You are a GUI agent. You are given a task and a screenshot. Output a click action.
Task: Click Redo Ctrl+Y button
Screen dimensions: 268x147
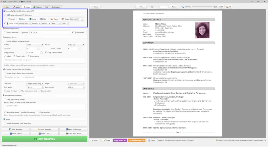coord(45,134)
